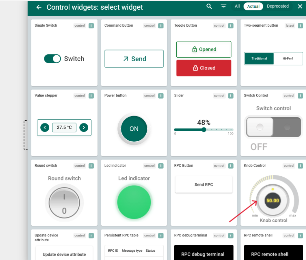This screenshot has height=260, width=306.
Task: Select the Hi-Perf segment
Action: (x=288, y=59)
